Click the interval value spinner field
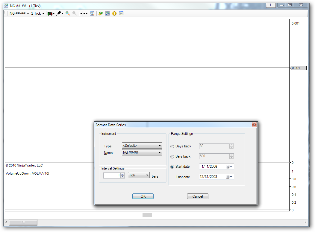The height and width of the screenshot is (232, 315). tap(114, 175)
